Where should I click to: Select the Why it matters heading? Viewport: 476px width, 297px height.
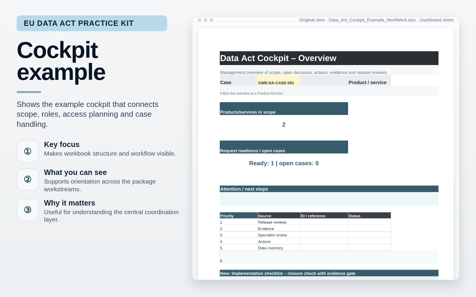coord(70,203)
